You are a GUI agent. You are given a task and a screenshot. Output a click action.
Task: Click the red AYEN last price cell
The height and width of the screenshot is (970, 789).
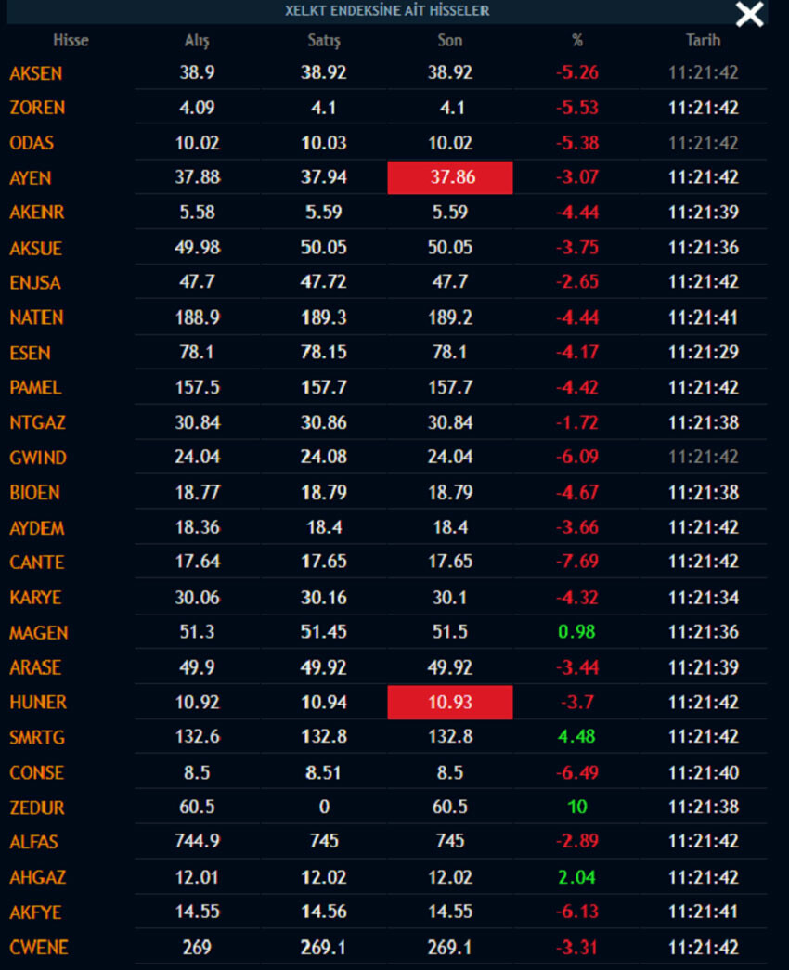coord(450,177)
